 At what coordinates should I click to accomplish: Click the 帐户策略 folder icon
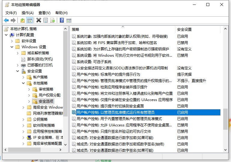tap(29, 77)
